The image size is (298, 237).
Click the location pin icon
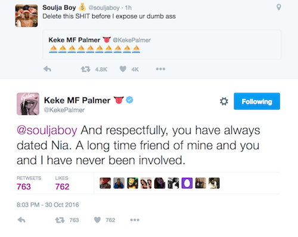coord(279,7)
